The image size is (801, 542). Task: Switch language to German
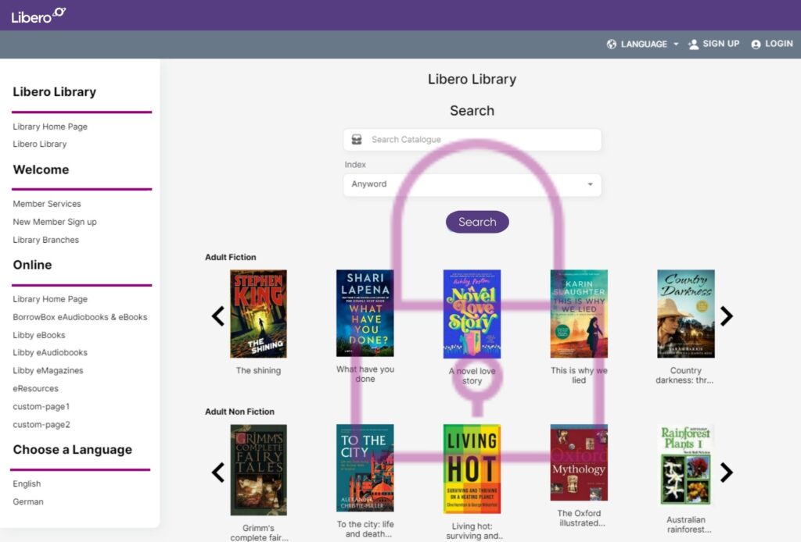point(28,501)
